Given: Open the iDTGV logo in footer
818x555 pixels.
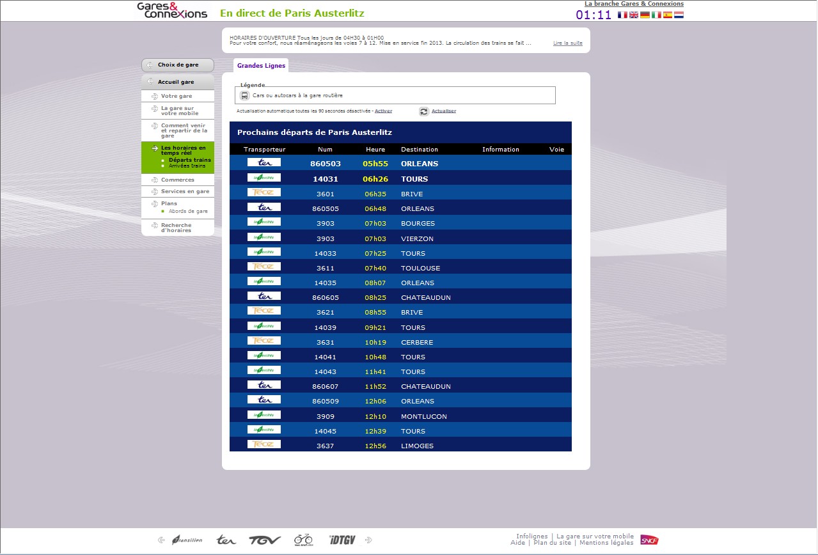Looking at the screenshot, I should [x=343, y=540].
